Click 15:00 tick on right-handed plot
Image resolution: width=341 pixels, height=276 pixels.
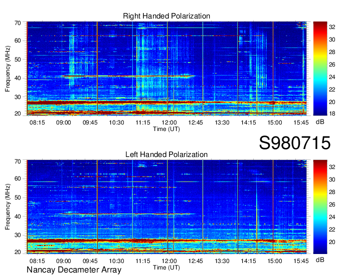point(275,122)
